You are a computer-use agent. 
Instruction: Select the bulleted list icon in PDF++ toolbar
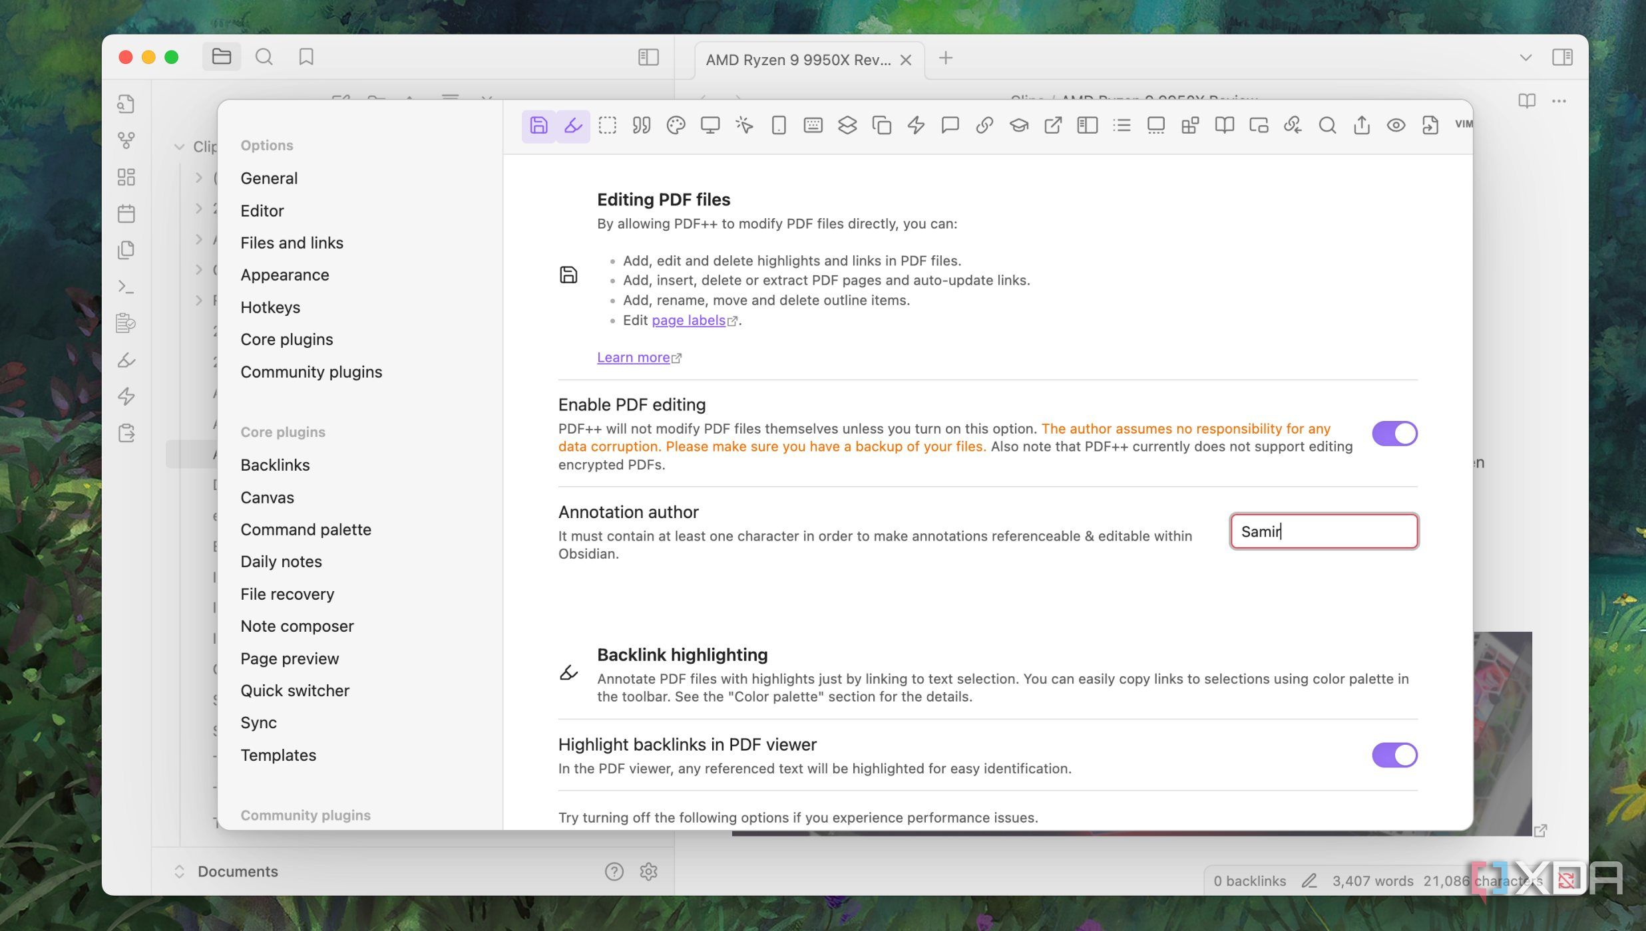[x=1122, y=125]
